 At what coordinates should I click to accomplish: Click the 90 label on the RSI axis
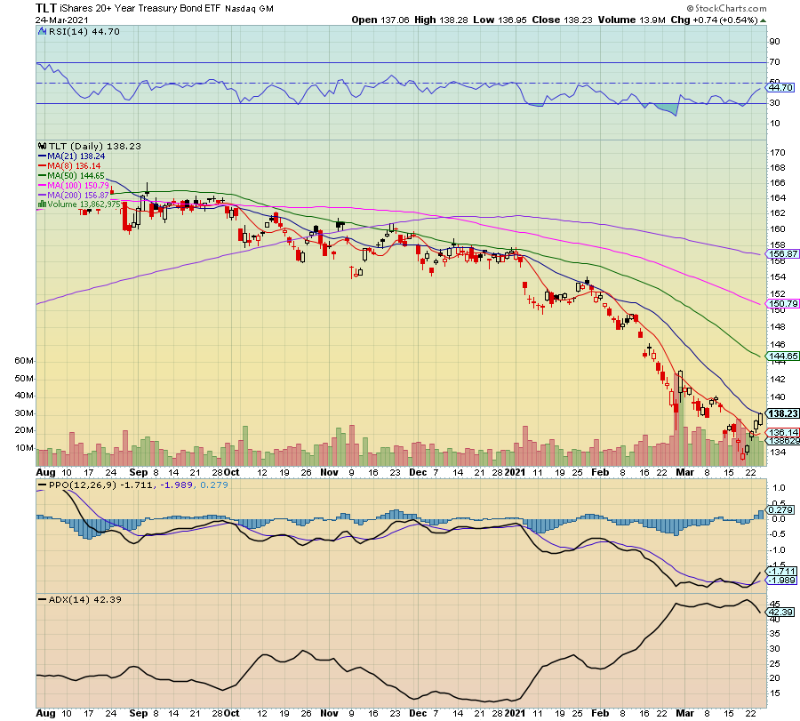point(775,42)
